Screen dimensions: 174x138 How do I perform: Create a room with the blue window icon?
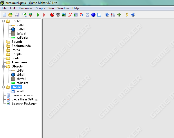click(99, 15)
